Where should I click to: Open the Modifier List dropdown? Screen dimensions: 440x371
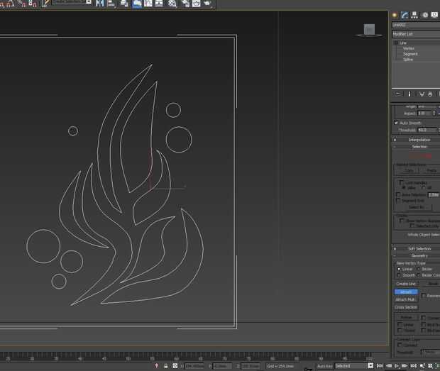pos(416,34)
